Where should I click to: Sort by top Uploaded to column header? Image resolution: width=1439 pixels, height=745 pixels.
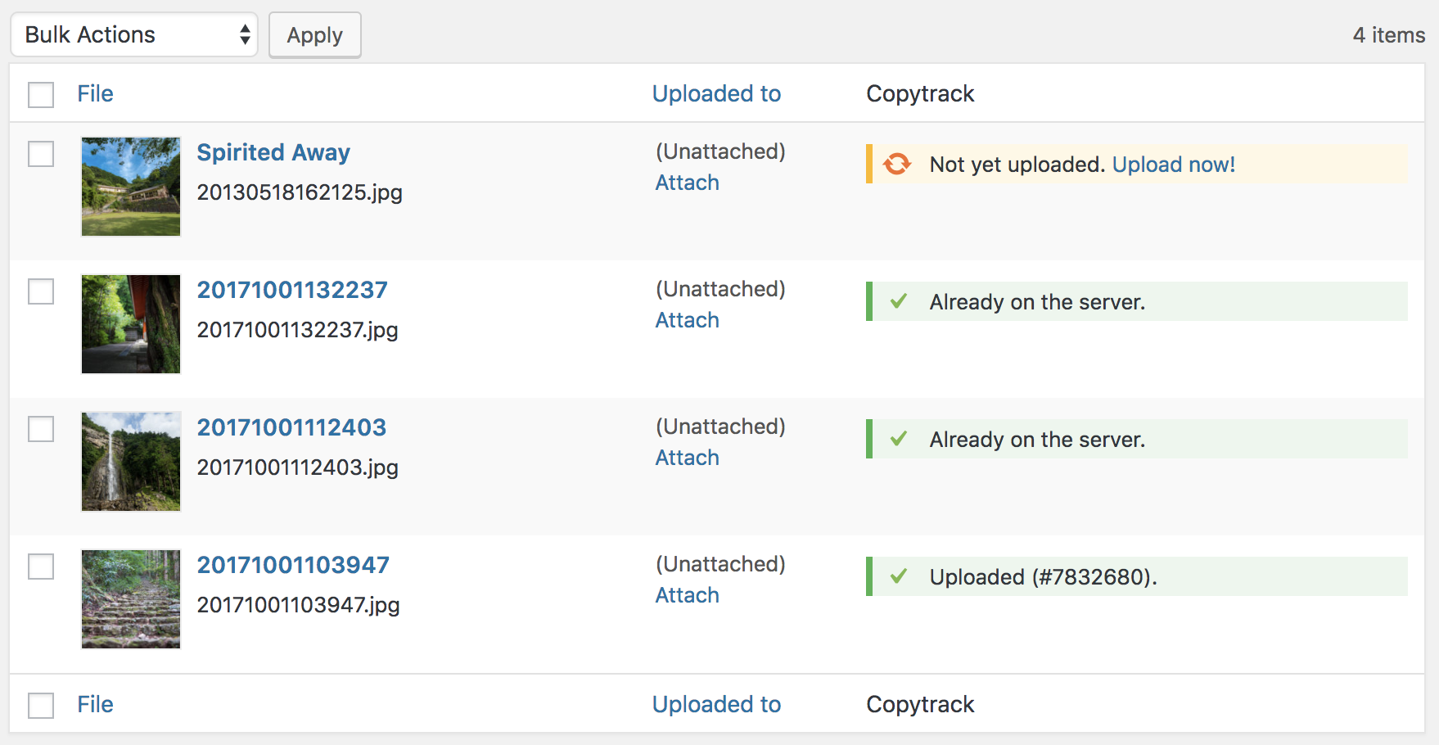716,94
